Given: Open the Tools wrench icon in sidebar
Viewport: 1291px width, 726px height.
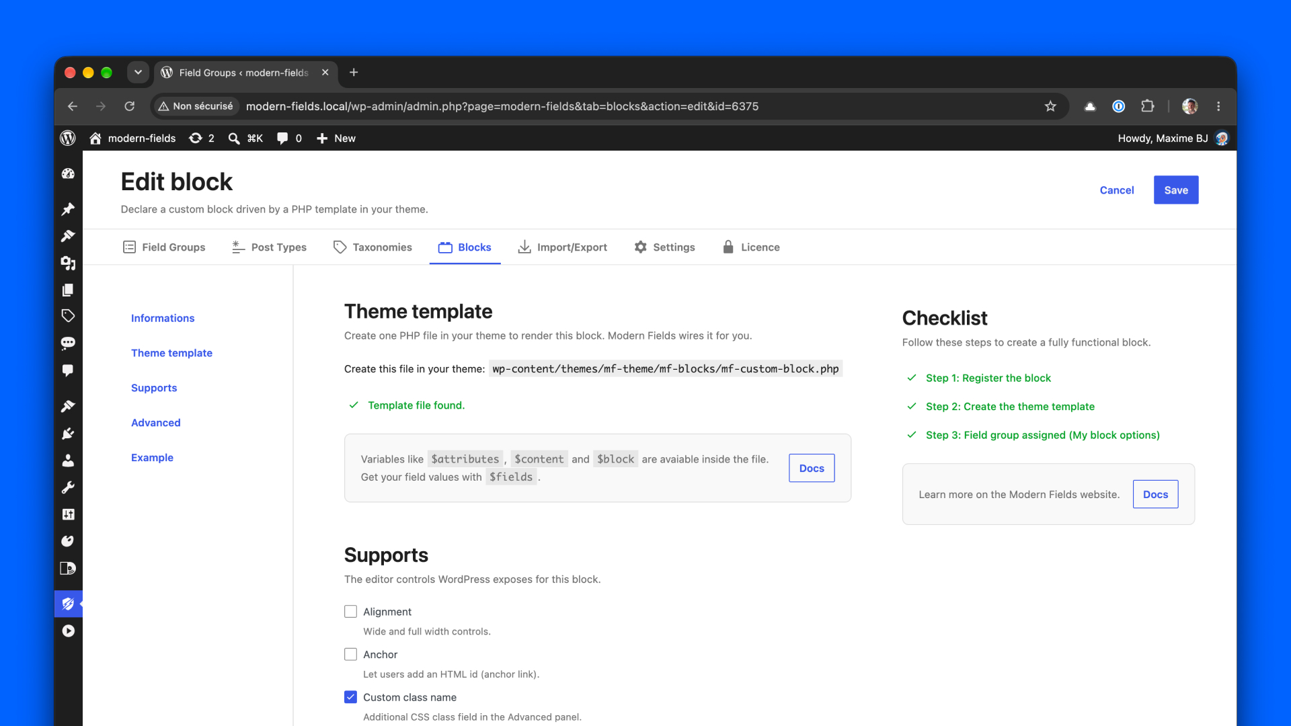Looking at the screenshot, I should (x=68, y=487).
